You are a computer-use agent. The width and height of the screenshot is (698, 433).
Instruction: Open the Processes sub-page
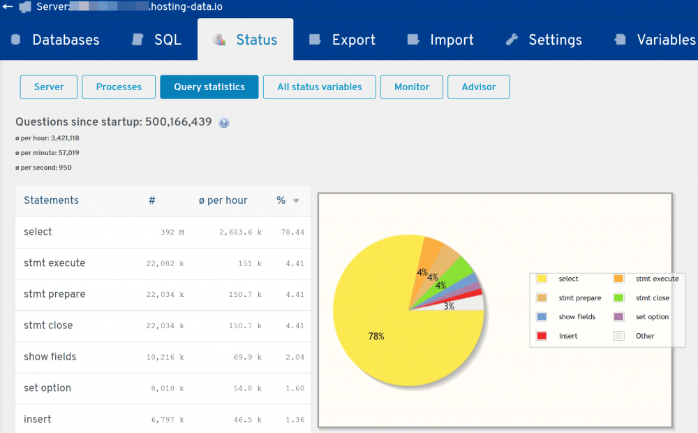[119, 87]
